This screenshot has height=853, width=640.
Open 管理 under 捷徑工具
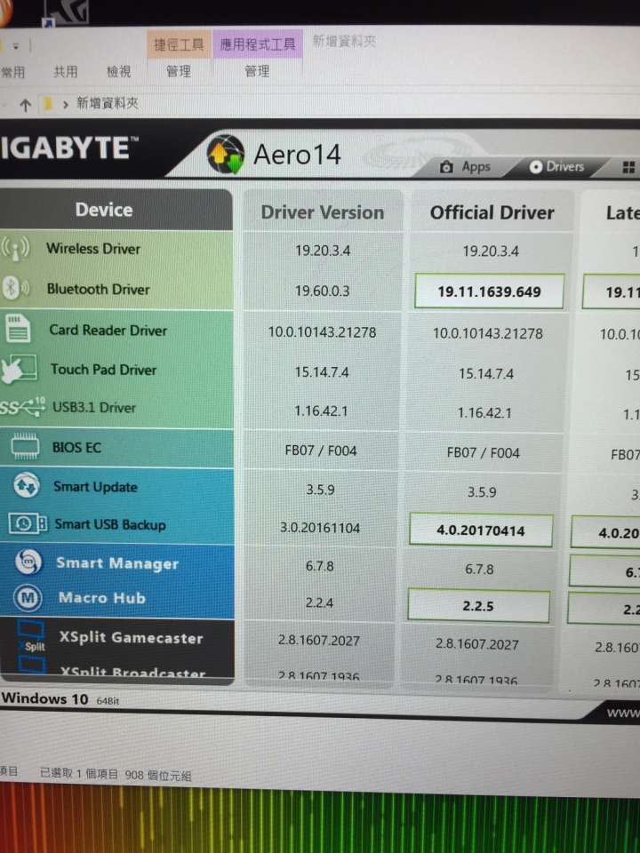point(179,71)
